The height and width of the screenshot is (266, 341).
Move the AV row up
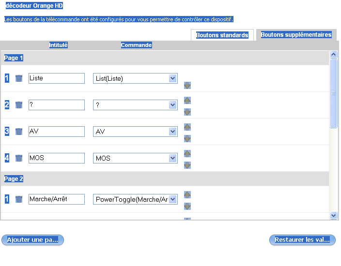tap(187, 127)
